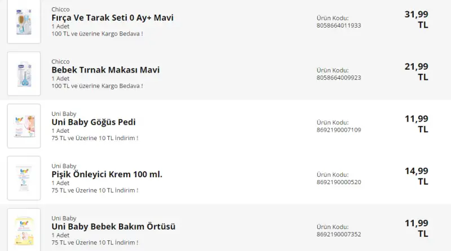Select the 31,99 TL price

click(x=417, y=19)
